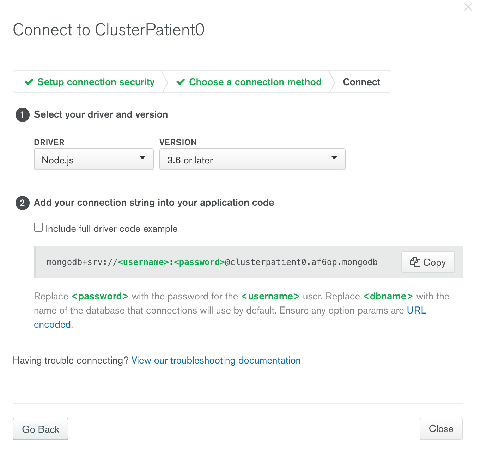
Task: Click the Version dropdown arrow
Action: coord(334,158)
